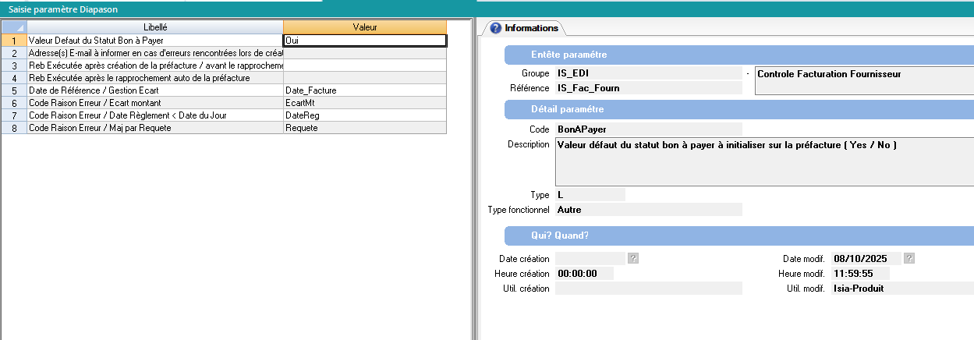
Task: Click the grid's top-left select-all corner
Action: 14,27
